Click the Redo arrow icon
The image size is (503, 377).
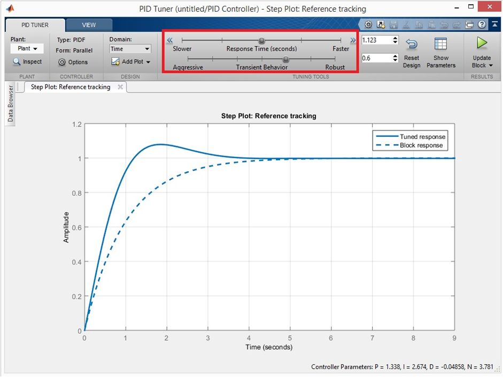click(x=456, y=25)
